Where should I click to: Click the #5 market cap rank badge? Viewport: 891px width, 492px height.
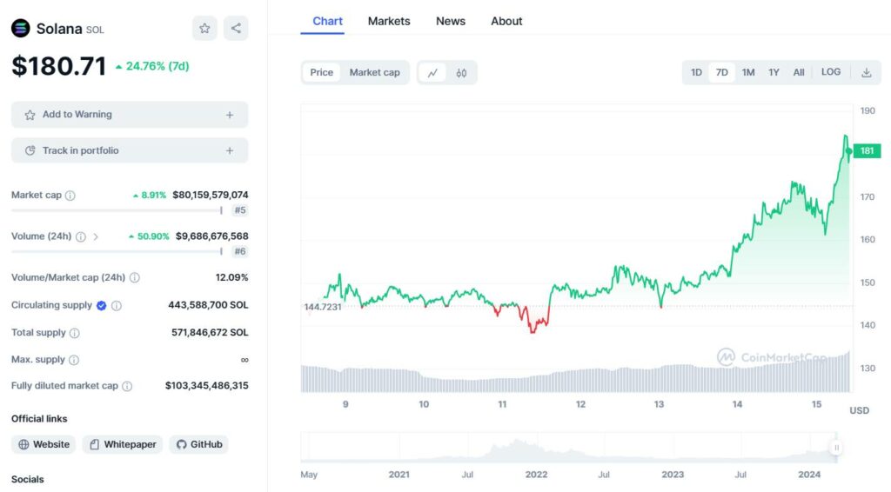(x=240, y=210)
